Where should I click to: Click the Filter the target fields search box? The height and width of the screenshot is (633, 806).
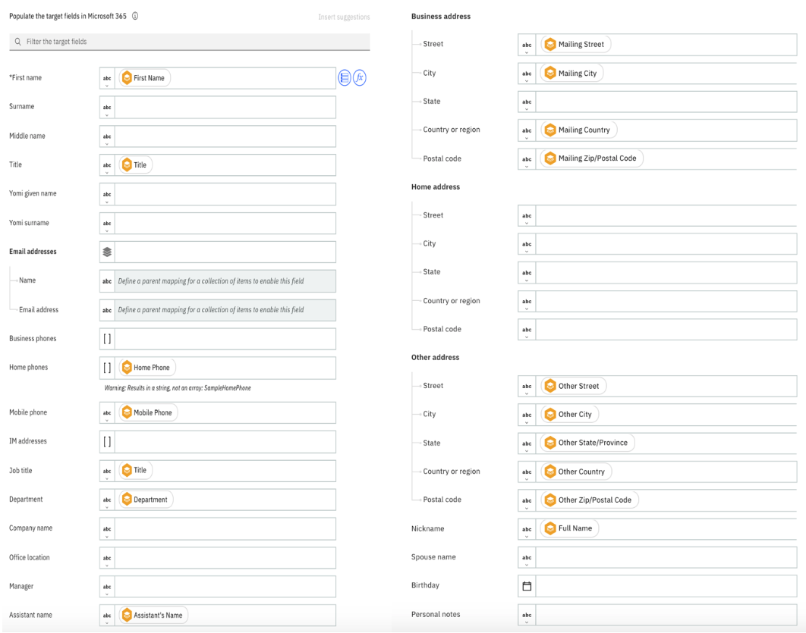point(190,42)
